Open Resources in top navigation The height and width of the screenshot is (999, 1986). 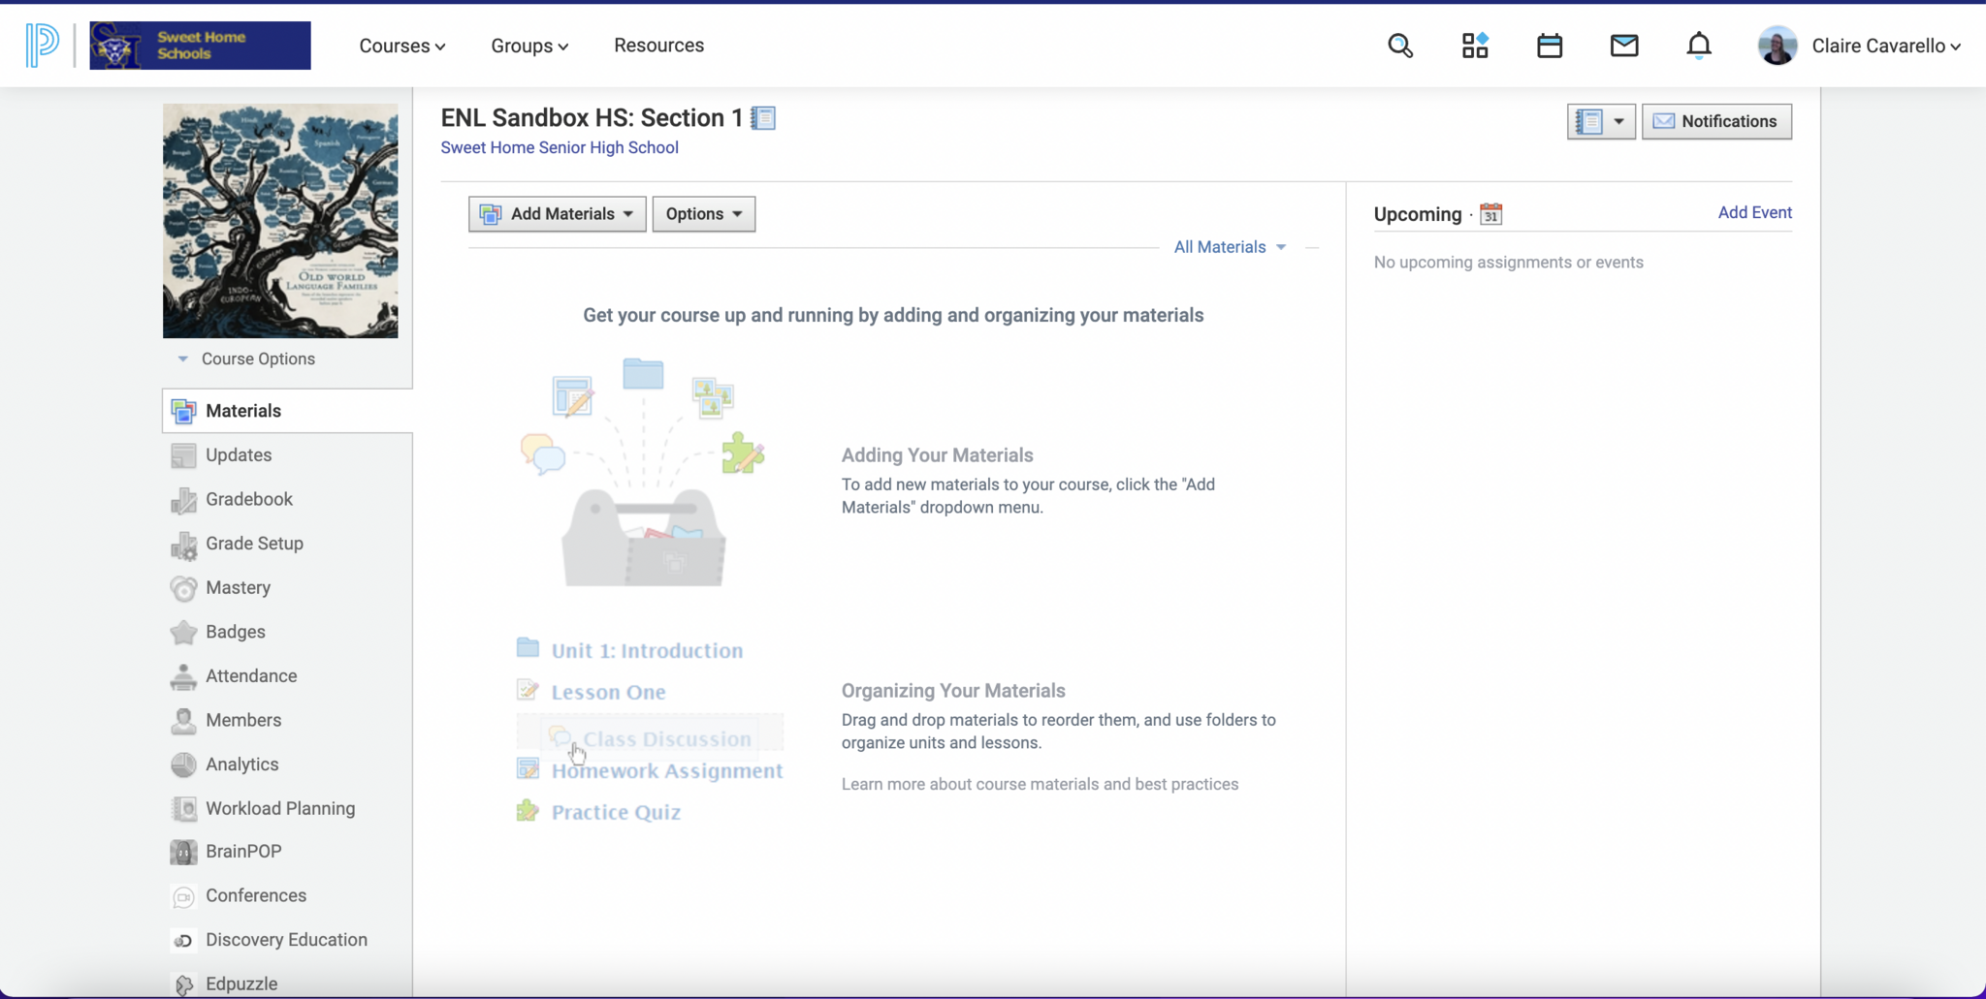click(x=658, y=46)
